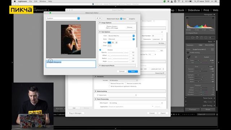Save the watermark in Watermark Editor

[x=133, y=71]
